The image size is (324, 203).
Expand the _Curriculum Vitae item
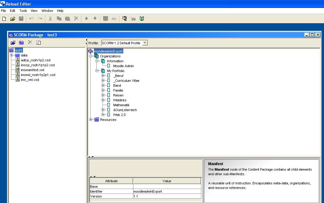coord(103,81)
